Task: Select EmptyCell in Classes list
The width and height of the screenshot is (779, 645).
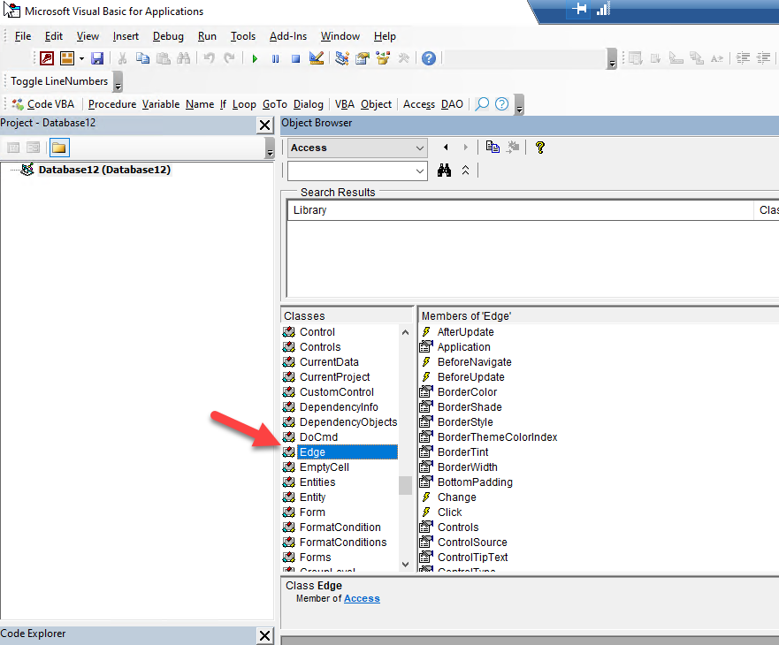Action: (x=324, y=467)
